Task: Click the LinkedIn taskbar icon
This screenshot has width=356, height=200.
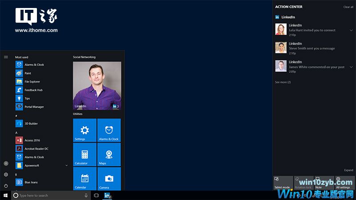Action: point(107,195)
